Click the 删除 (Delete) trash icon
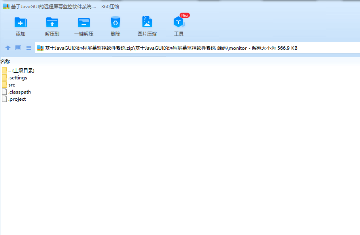 click(x=115, y=22)
